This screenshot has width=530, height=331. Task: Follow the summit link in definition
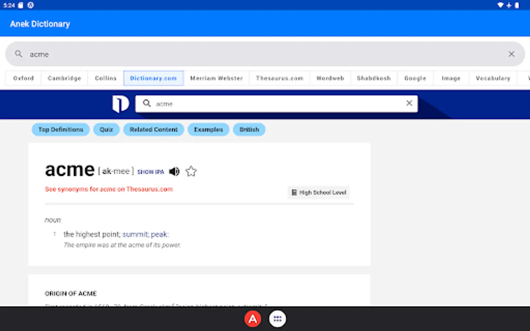(135, 234)
